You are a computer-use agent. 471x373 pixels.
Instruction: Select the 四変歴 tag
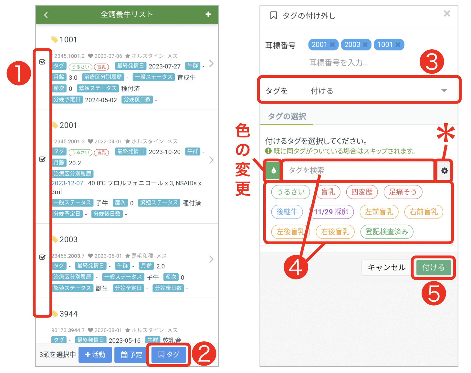click(362, 192)
